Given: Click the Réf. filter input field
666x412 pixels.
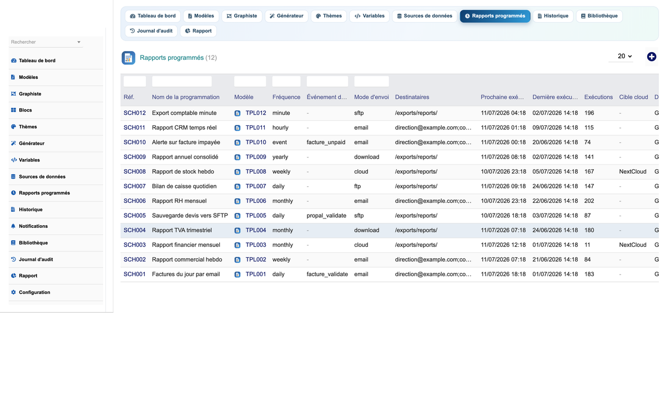Looking at the screenshot, I should [135, 82].
